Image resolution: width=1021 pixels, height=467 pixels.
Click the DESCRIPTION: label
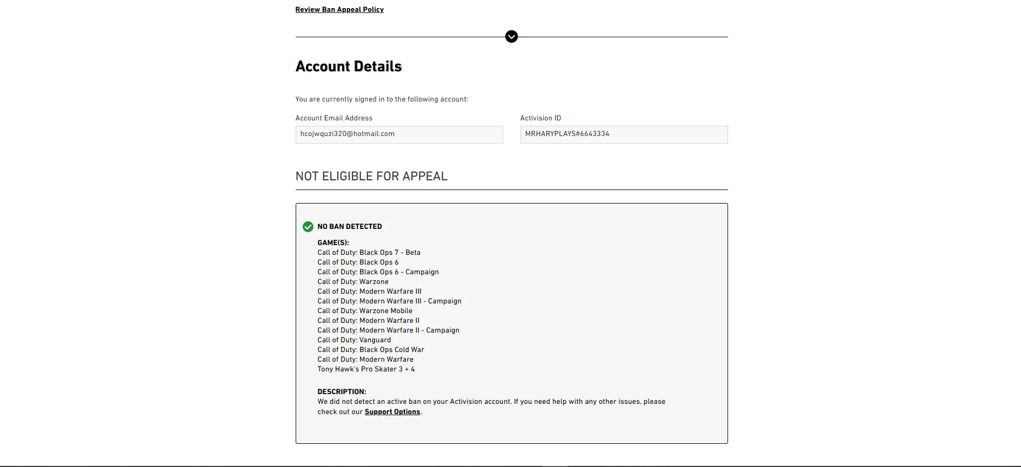[x=342, y=392]
